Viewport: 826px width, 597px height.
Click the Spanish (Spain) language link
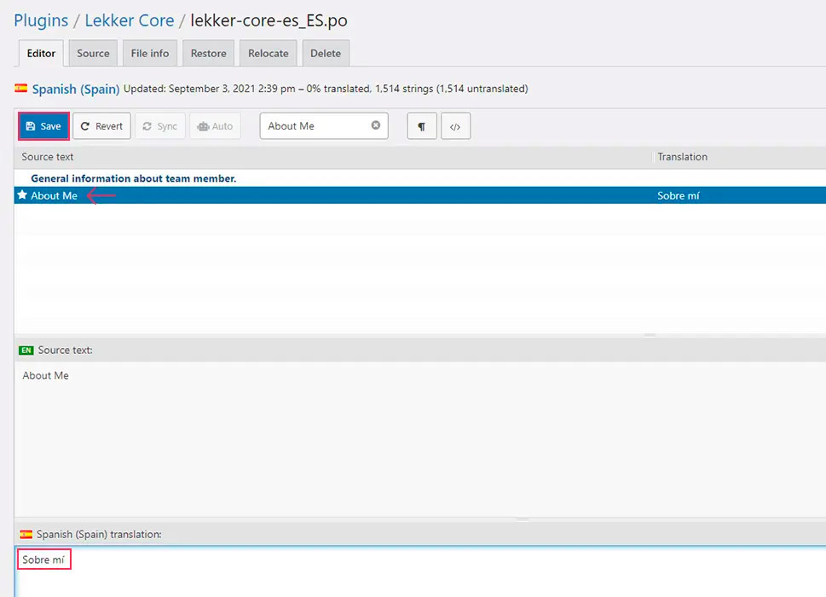76,89
